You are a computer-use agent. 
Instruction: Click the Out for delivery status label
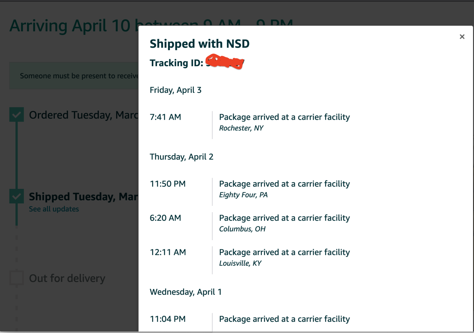pos(67,278)
